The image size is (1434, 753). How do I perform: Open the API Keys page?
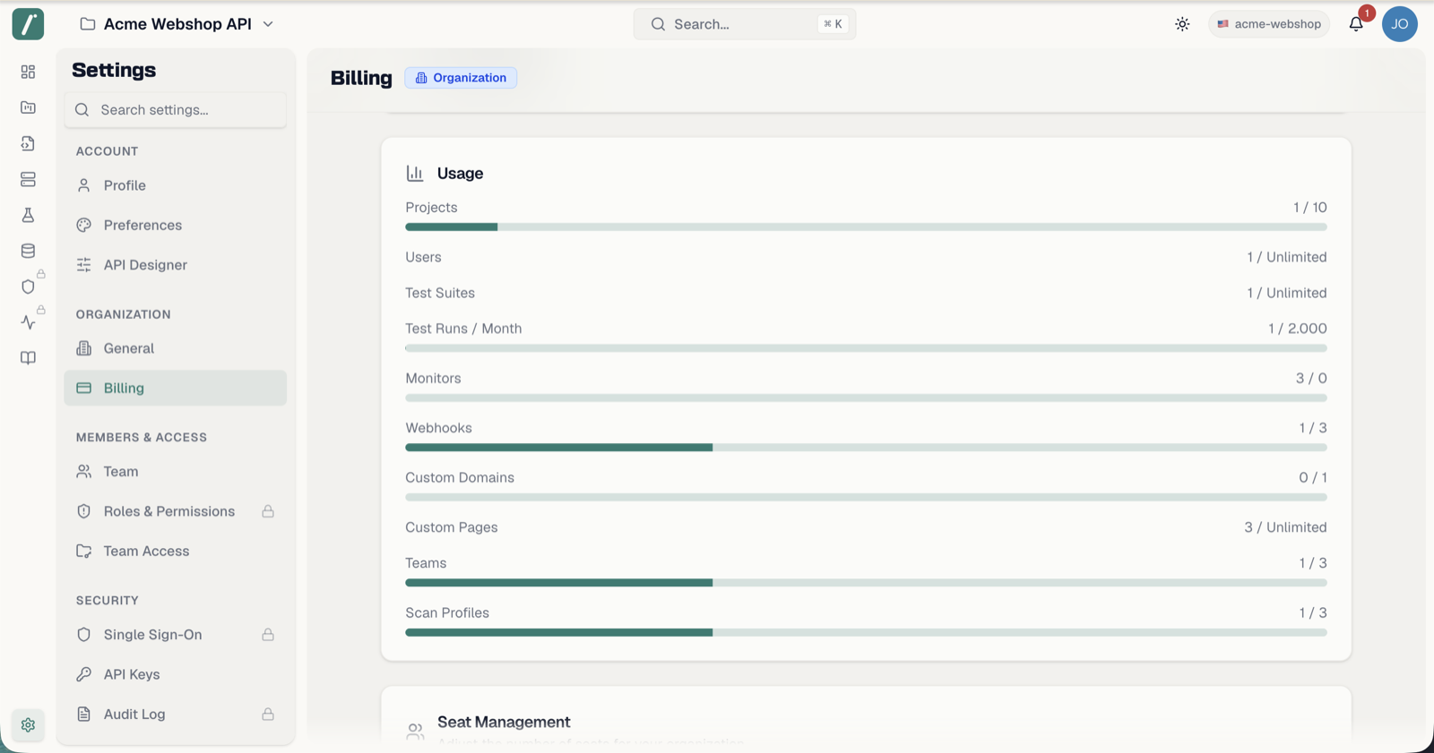click(176, 674)
